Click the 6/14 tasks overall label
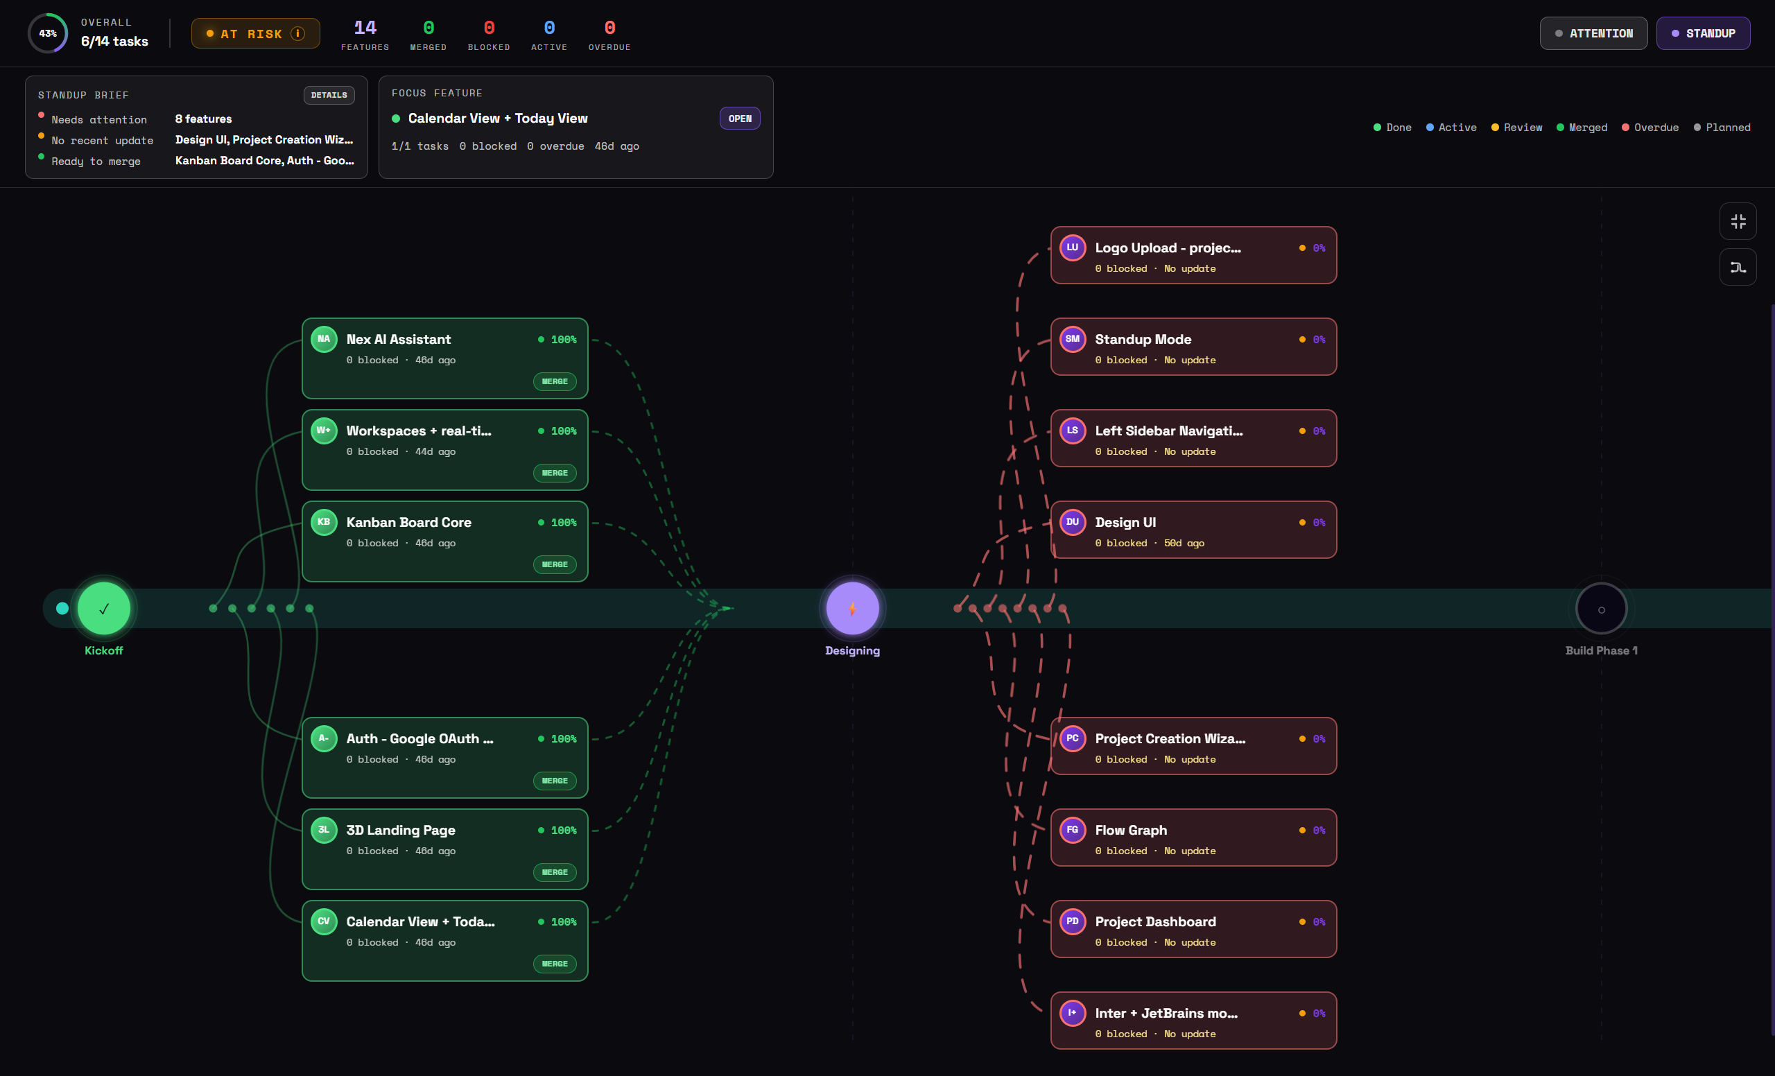The width and height of the screenshot is (1775, 1076). pyautogui.click(x=114, y=41)
